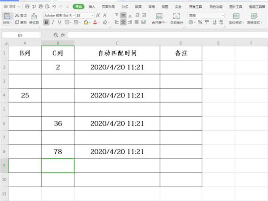
Task: Click inside the formula bar input
Action: click(167, 35)
